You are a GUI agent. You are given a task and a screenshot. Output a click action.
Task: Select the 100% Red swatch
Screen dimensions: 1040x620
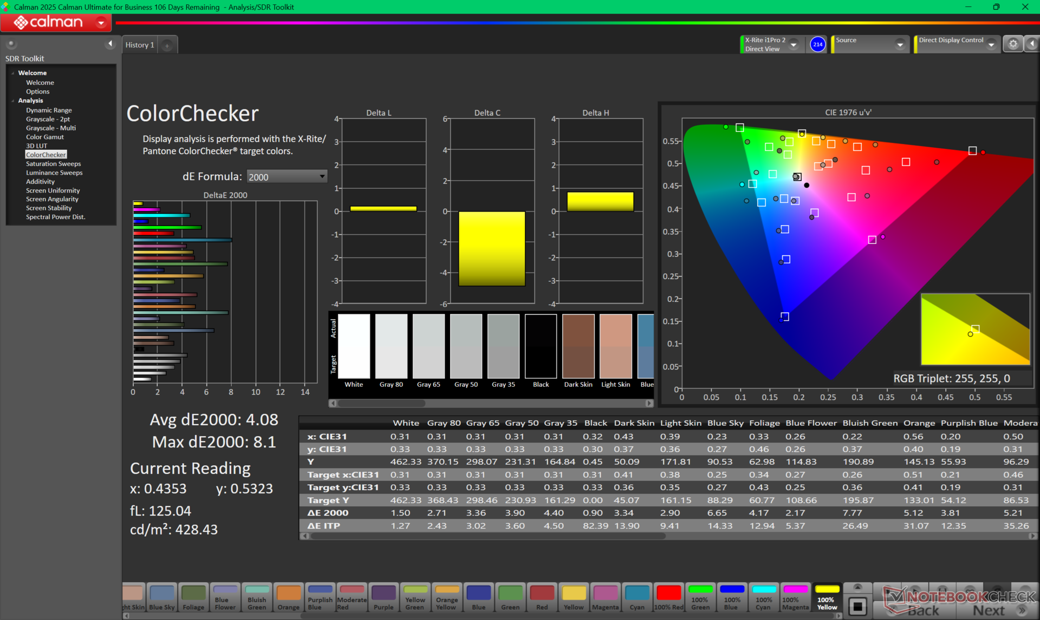click(668, 597)
